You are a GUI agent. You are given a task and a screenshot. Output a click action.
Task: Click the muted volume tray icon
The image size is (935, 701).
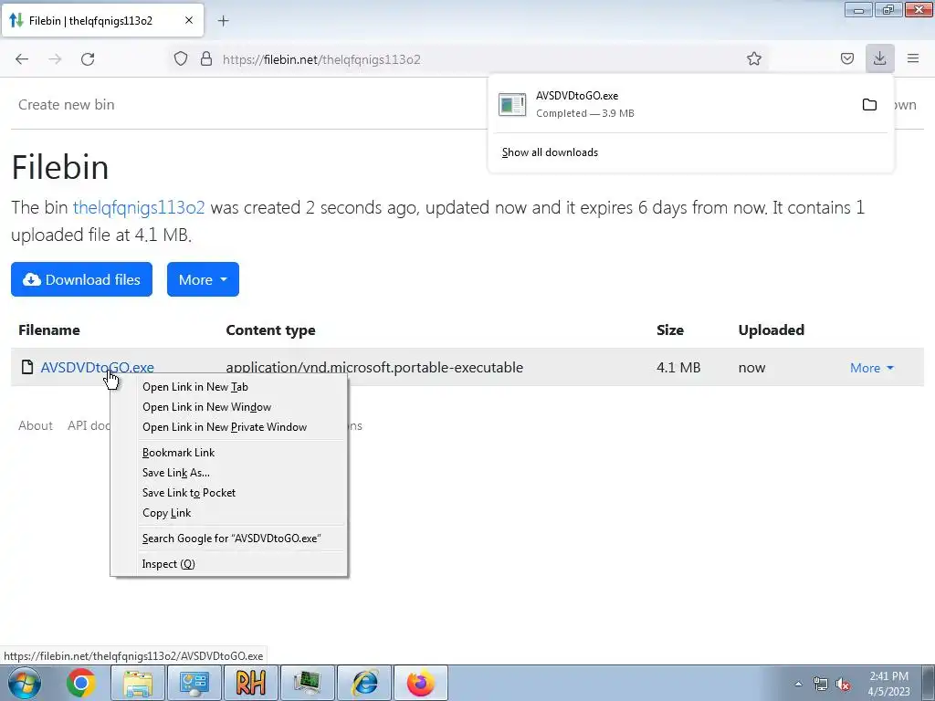pos(843,684)
